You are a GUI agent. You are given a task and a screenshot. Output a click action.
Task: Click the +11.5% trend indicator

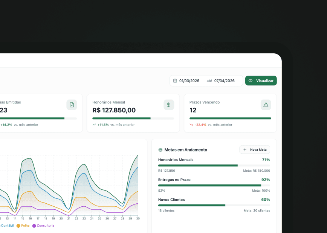[x=103, y=125]
